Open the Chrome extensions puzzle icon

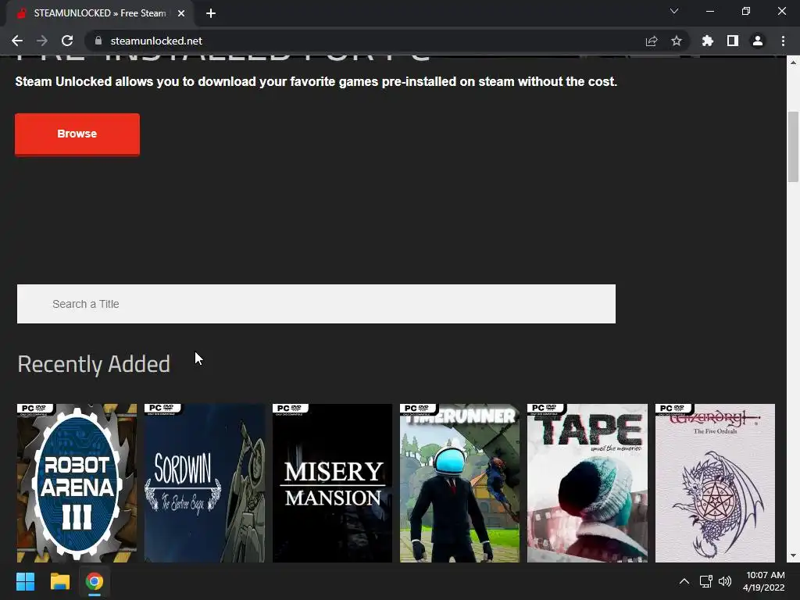(x=708, y=41)
